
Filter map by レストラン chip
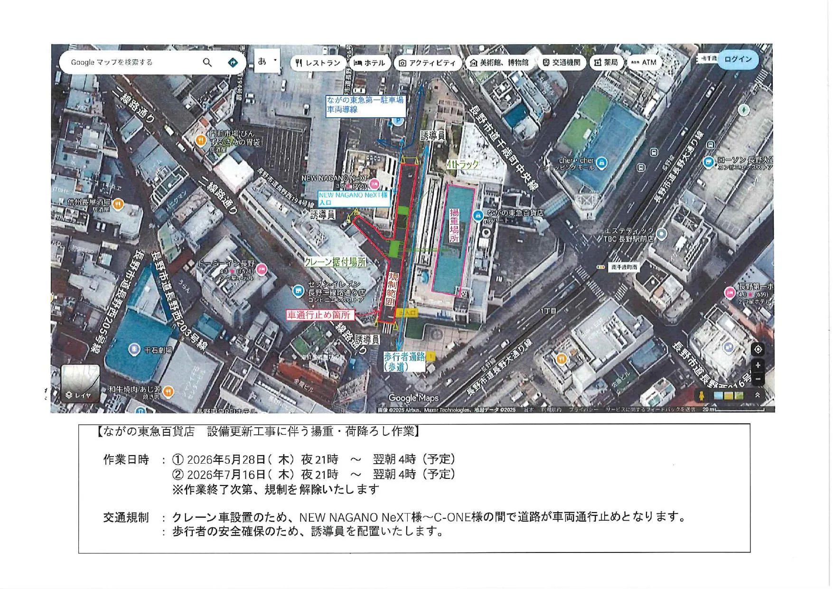318,63
